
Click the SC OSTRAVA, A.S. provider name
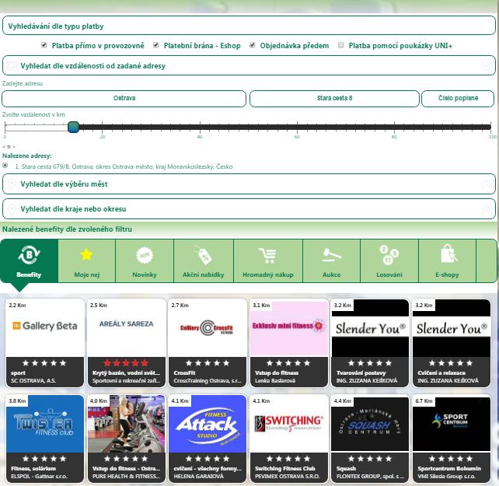pos(33,380)
